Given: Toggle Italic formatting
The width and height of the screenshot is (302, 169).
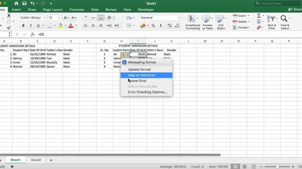Looking at the screenshot, I should 31,25.
